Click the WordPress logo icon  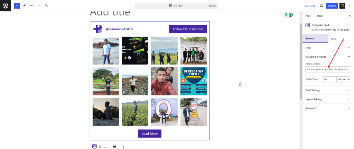(x=6, y=6)
